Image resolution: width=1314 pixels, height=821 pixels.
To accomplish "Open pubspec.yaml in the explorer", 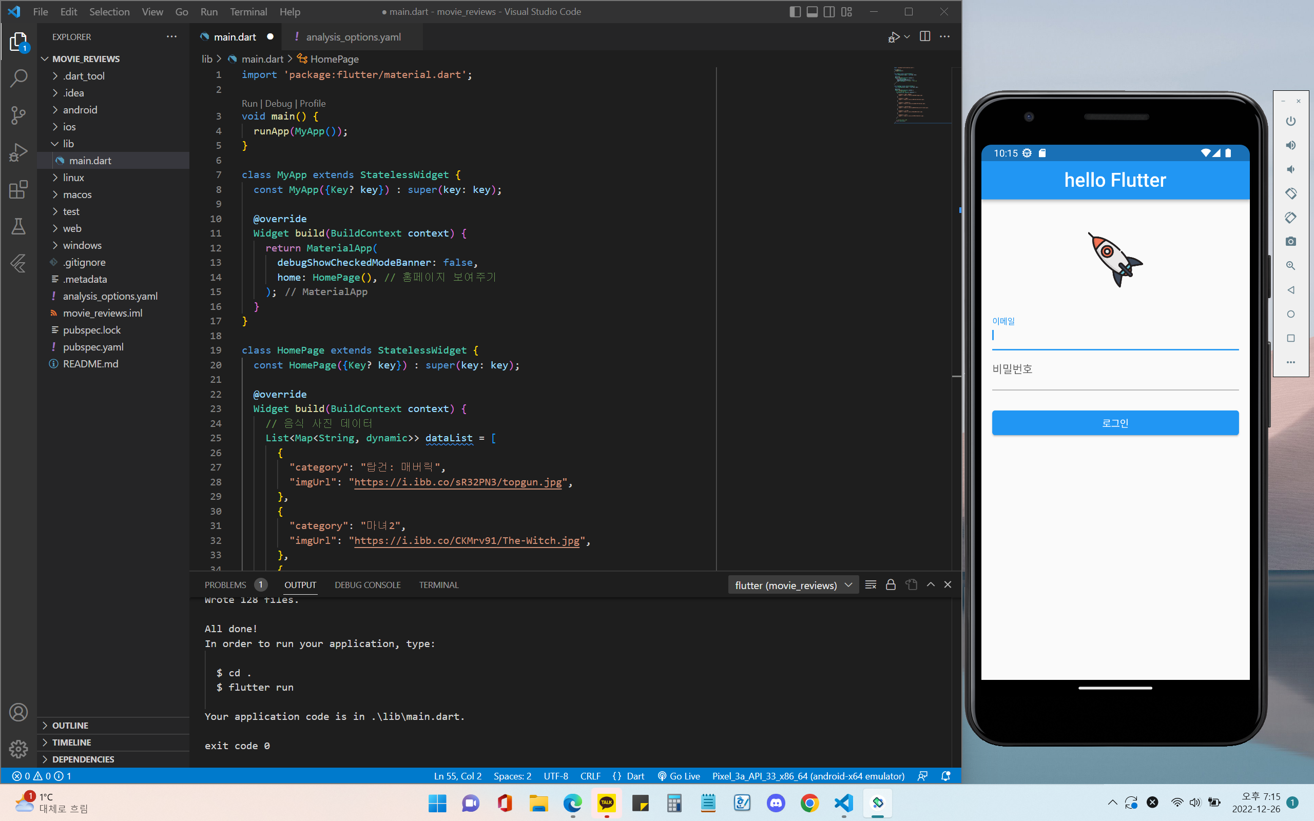I will click(x=93, y=347).
